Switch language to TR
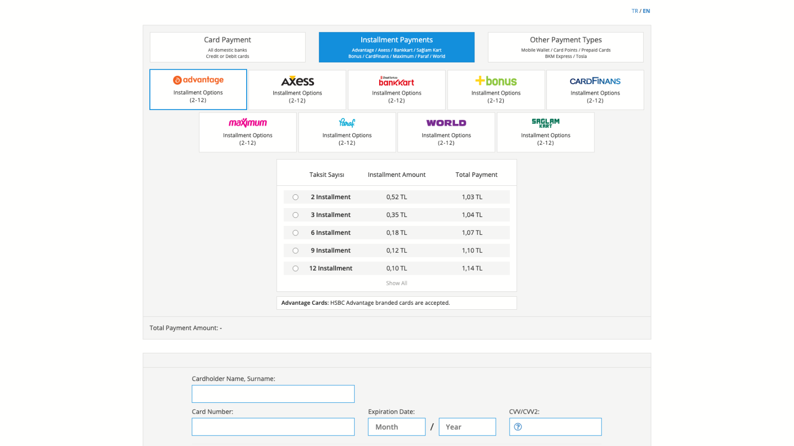 [x=635, y=11]
